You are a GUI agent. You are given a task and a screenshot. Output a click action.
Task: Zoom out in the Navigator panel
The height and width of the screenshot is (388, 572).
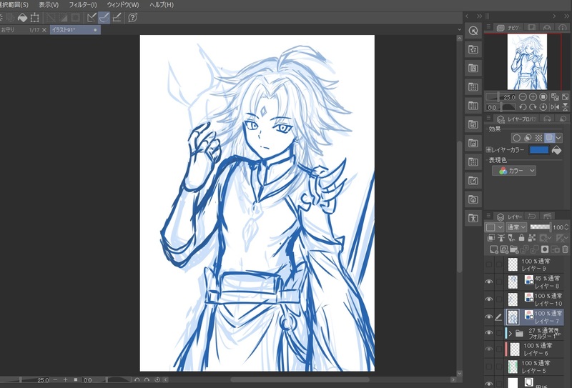[x=523, y=97]
